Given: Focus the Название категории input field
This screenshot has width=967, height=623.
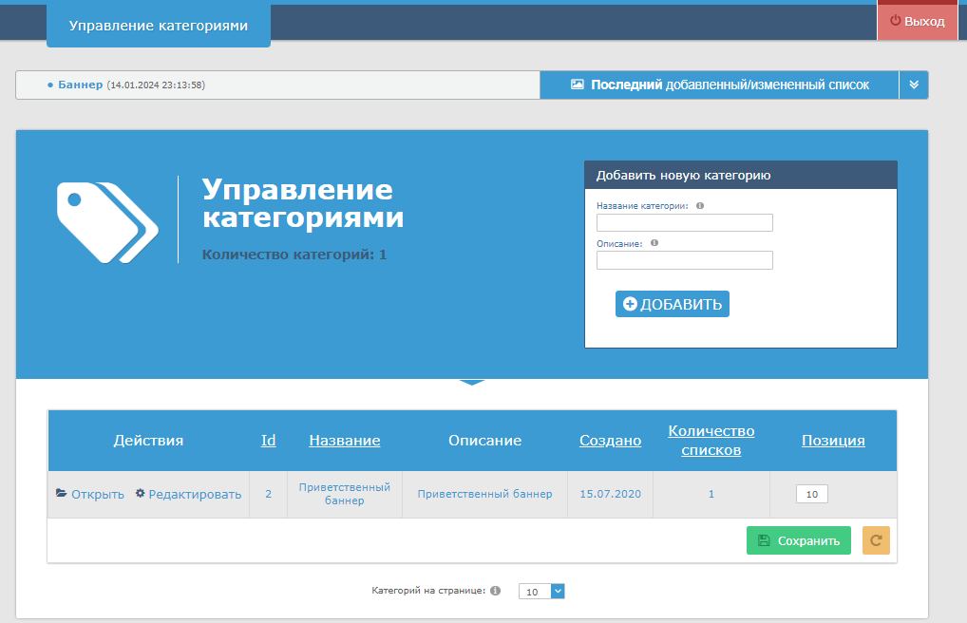Looking at the screenshot, I should (x=684, y=223).
